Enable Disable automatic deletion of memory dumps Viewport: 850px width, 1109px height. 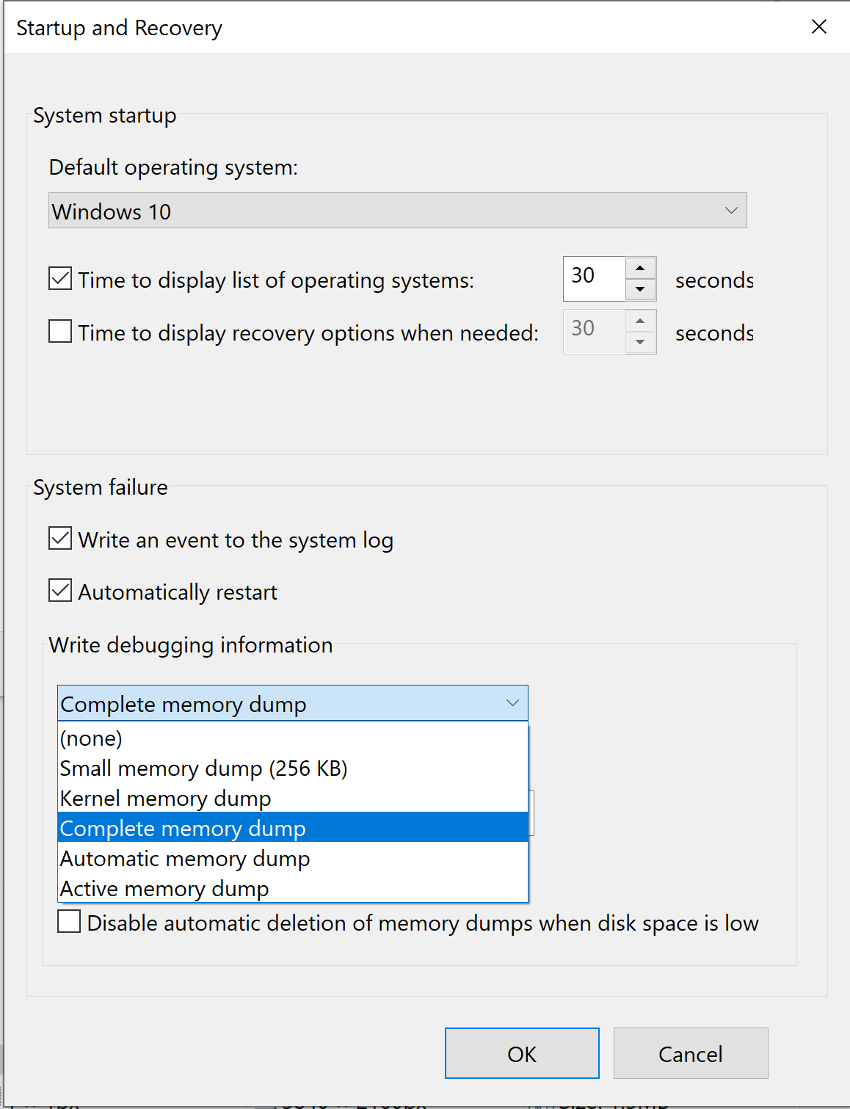click(x=68, y=922)
